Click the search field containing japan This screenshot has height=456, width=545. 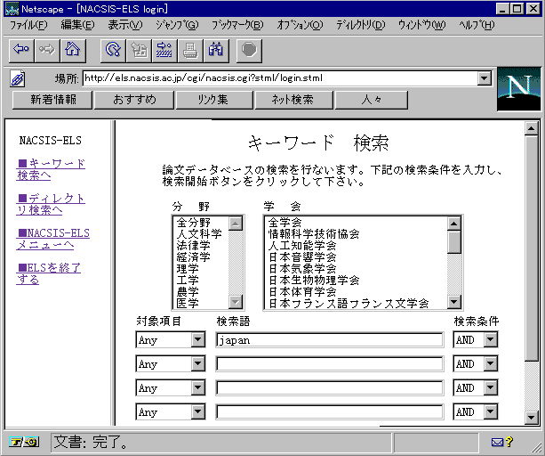(x=330, y=339)
